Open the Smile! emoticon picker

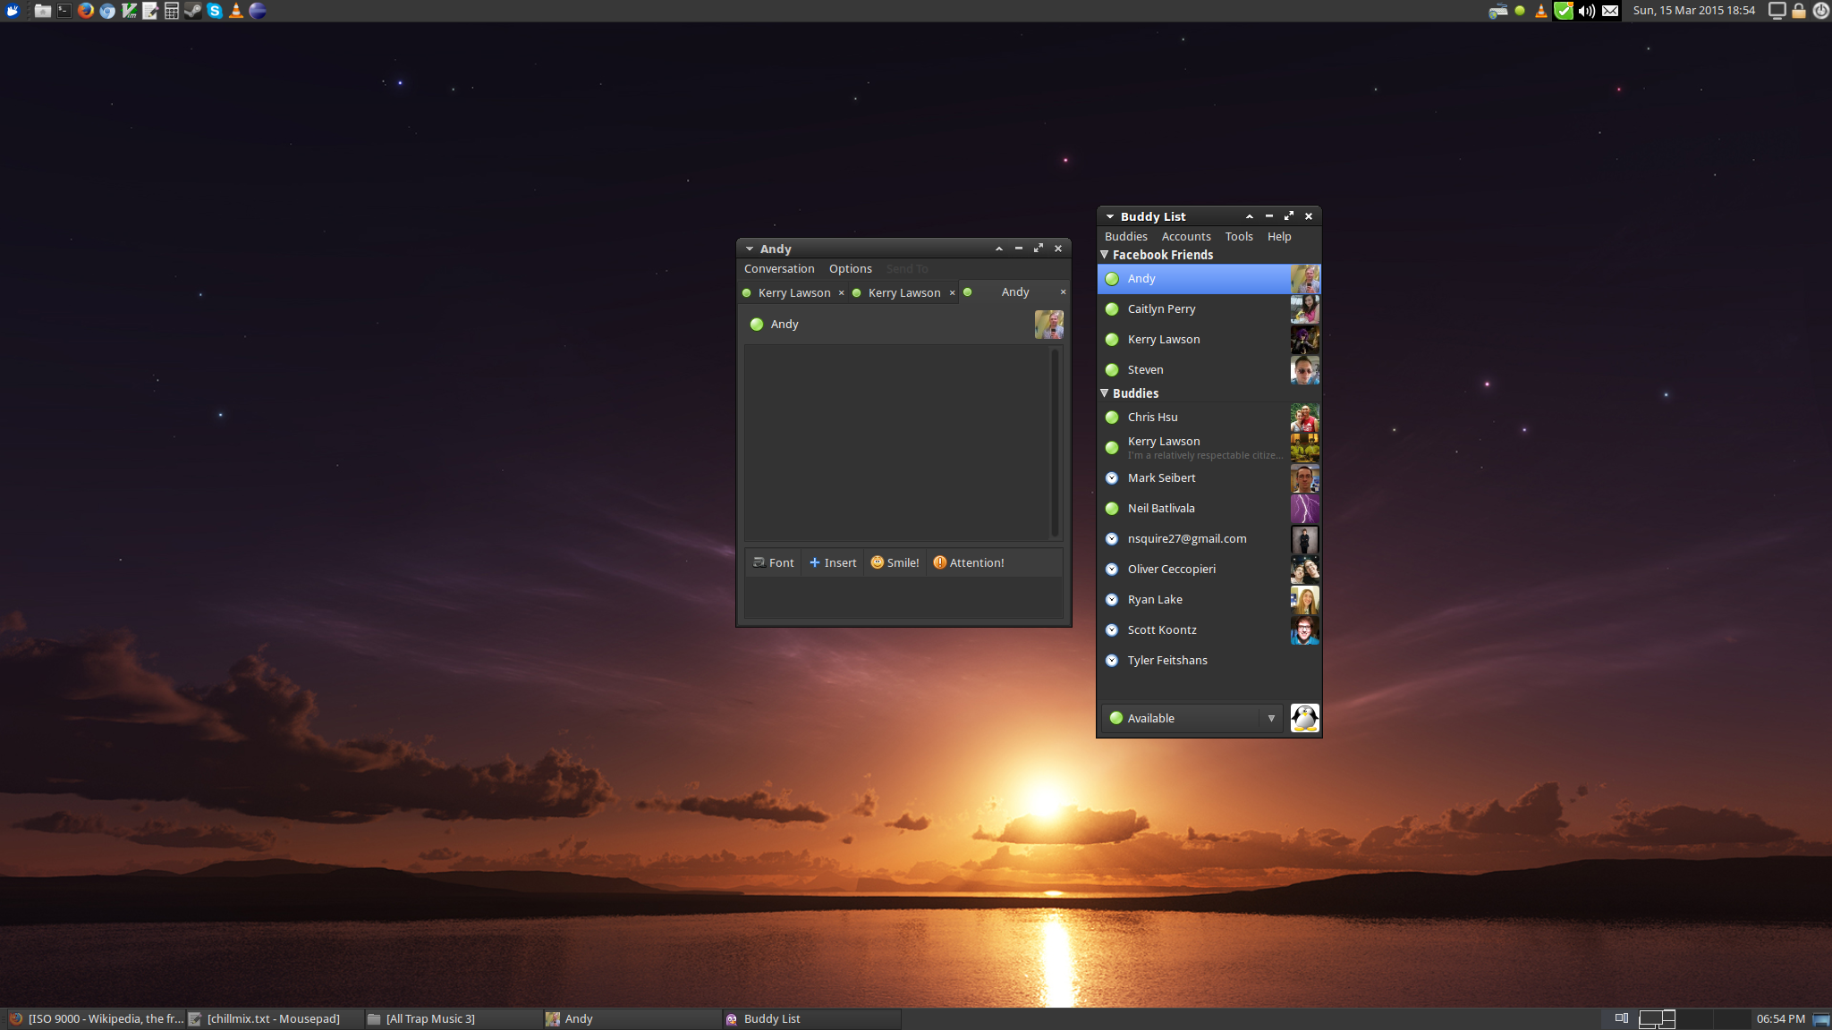895,562
